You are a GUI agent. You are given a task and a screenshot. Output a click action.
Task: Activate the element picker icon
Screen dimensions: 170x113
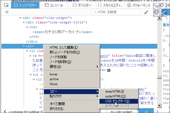click(6, 5)
